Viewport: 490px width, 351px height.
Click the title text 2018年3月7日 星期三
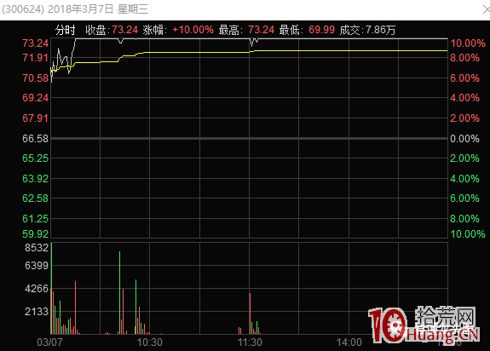point(98,9)
